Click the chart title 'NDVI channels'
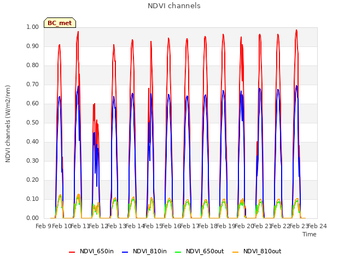 pyautogui.click(x=174, y=5)
